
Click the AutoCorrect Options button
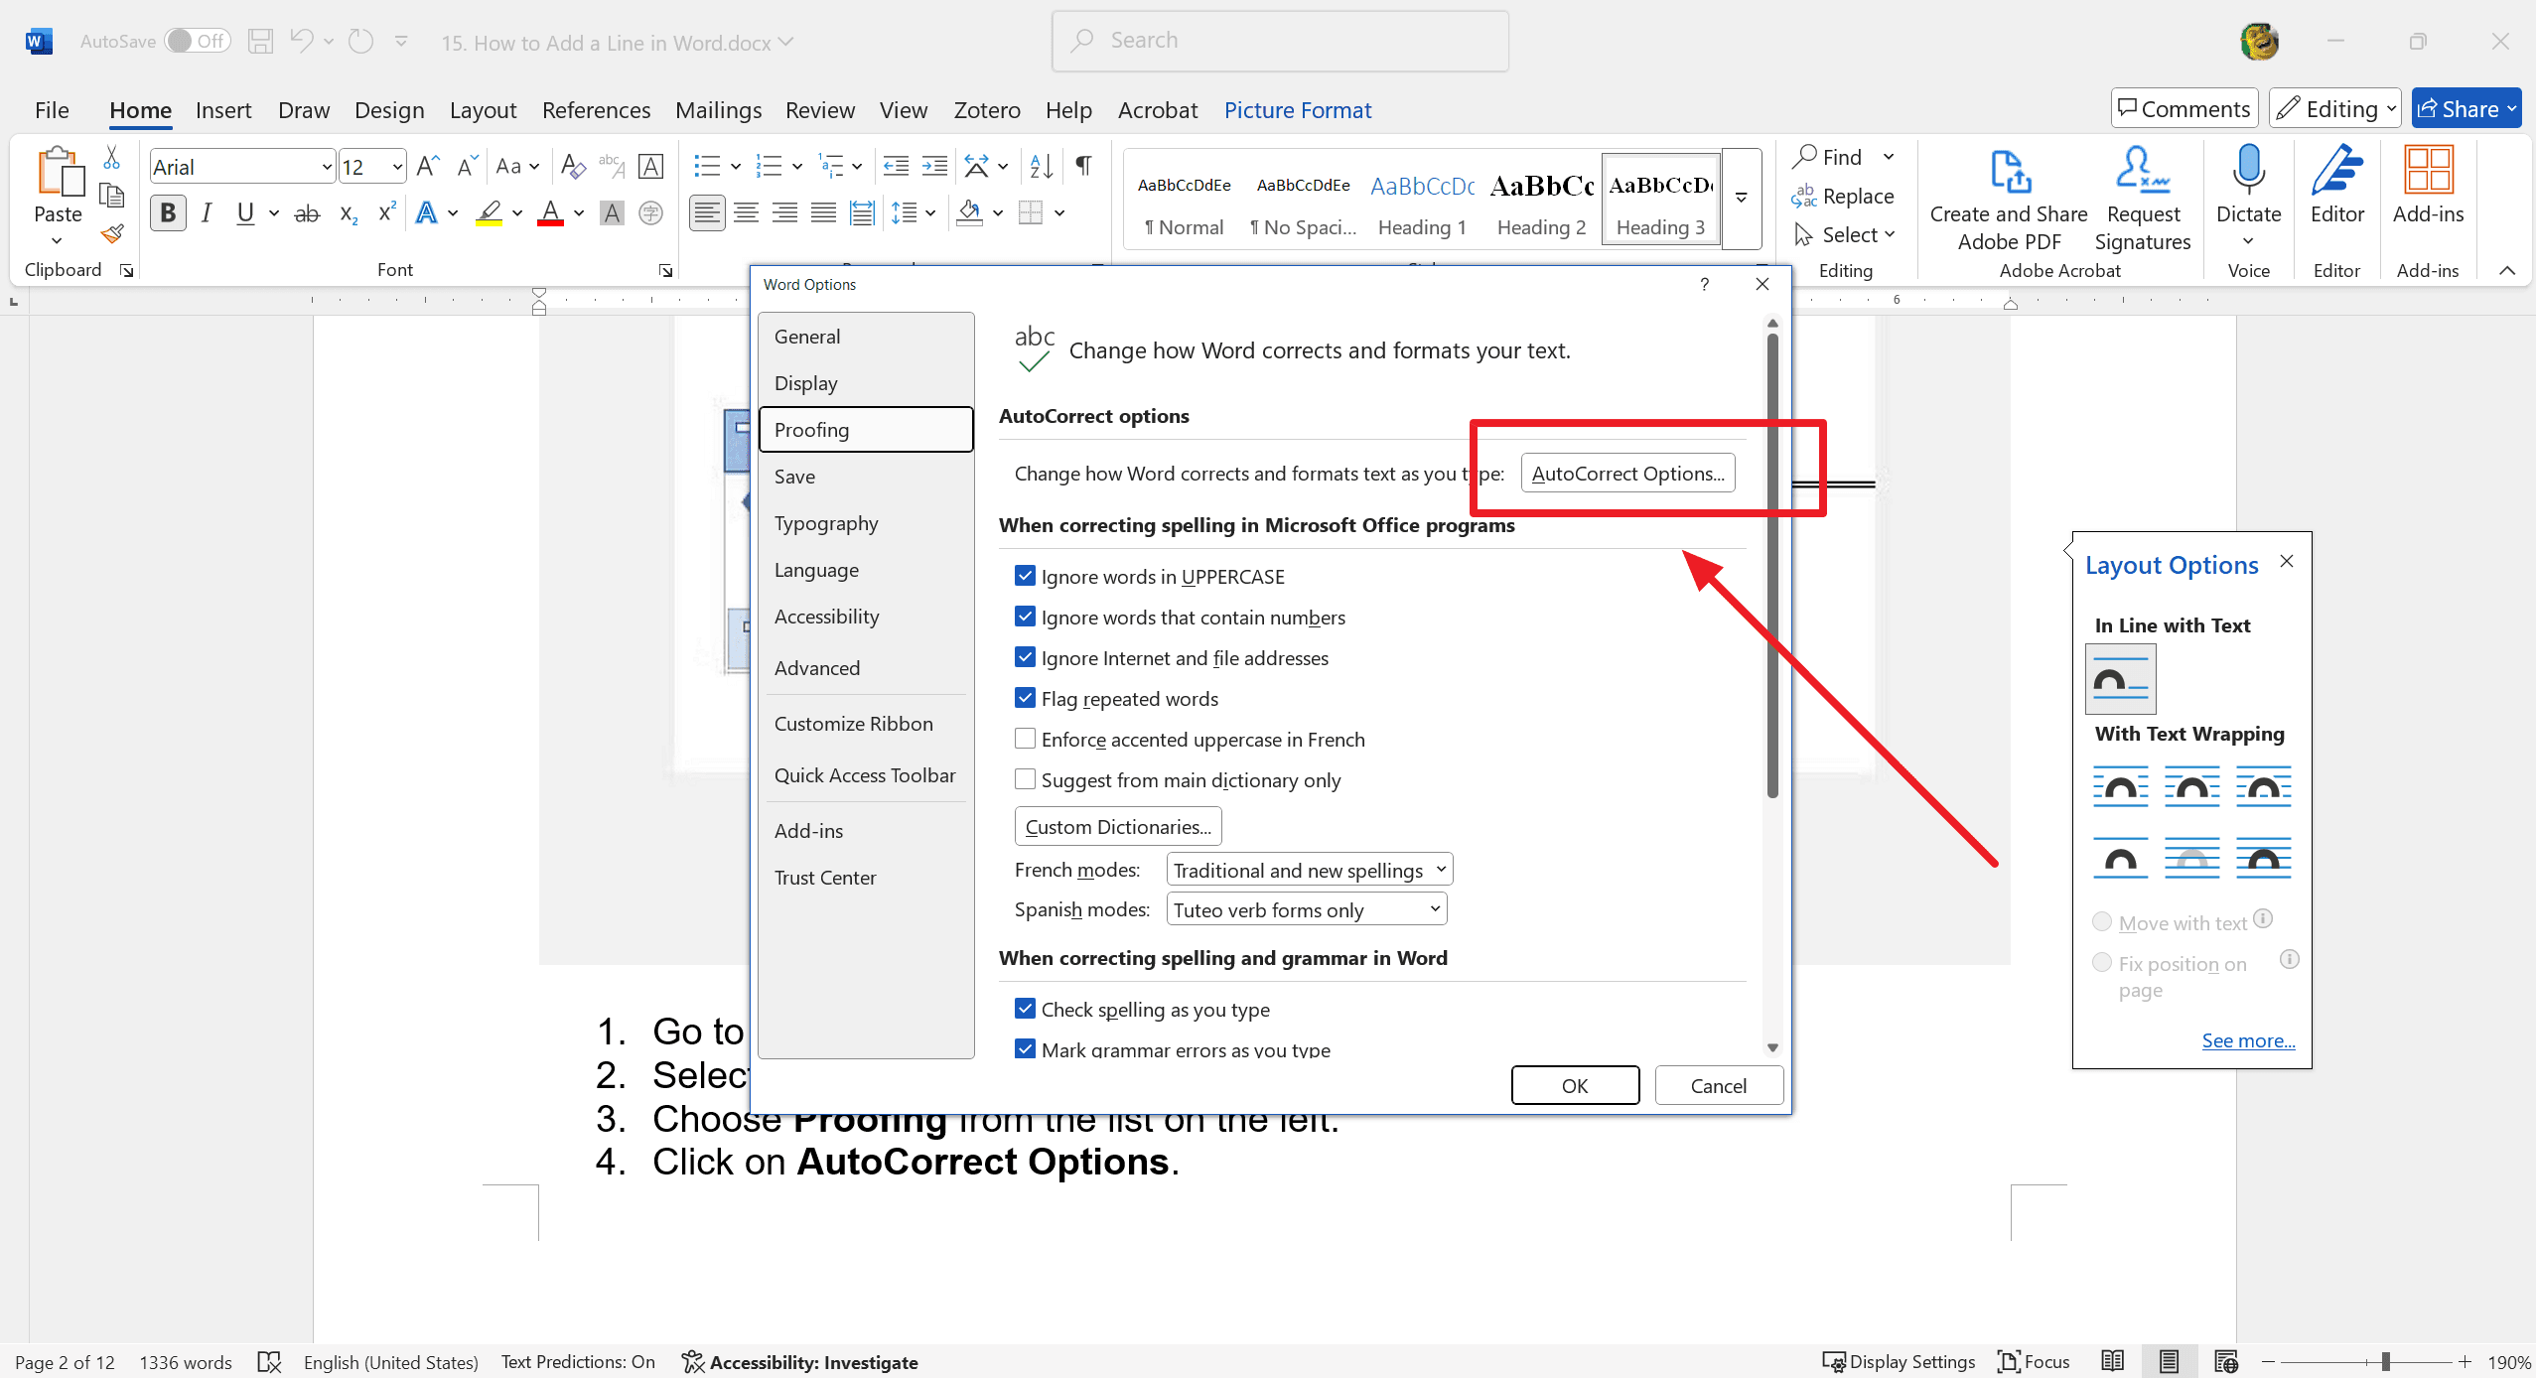(1626, 472)
